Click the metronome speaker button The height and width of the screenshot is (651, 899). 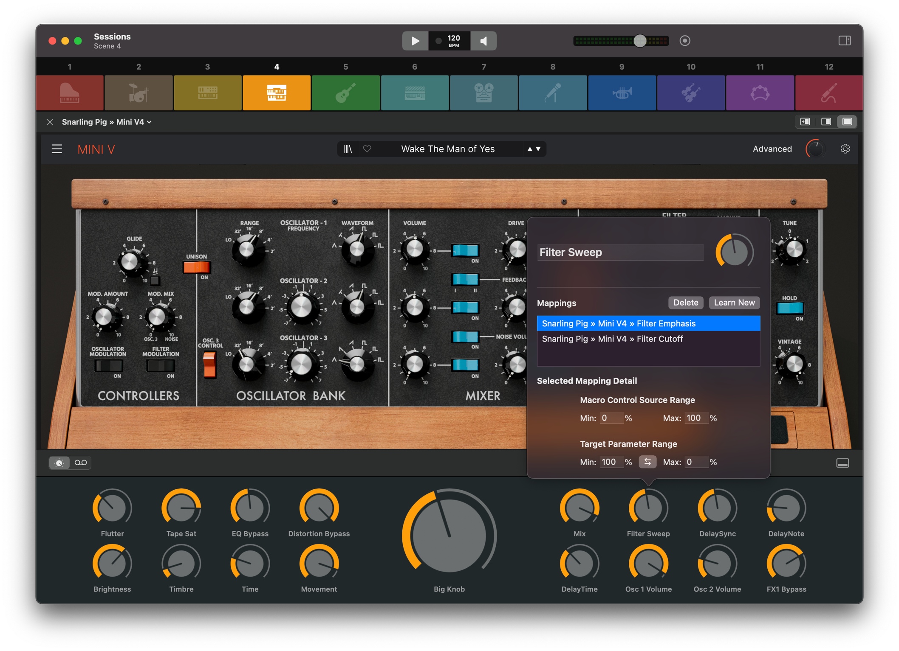483,41
